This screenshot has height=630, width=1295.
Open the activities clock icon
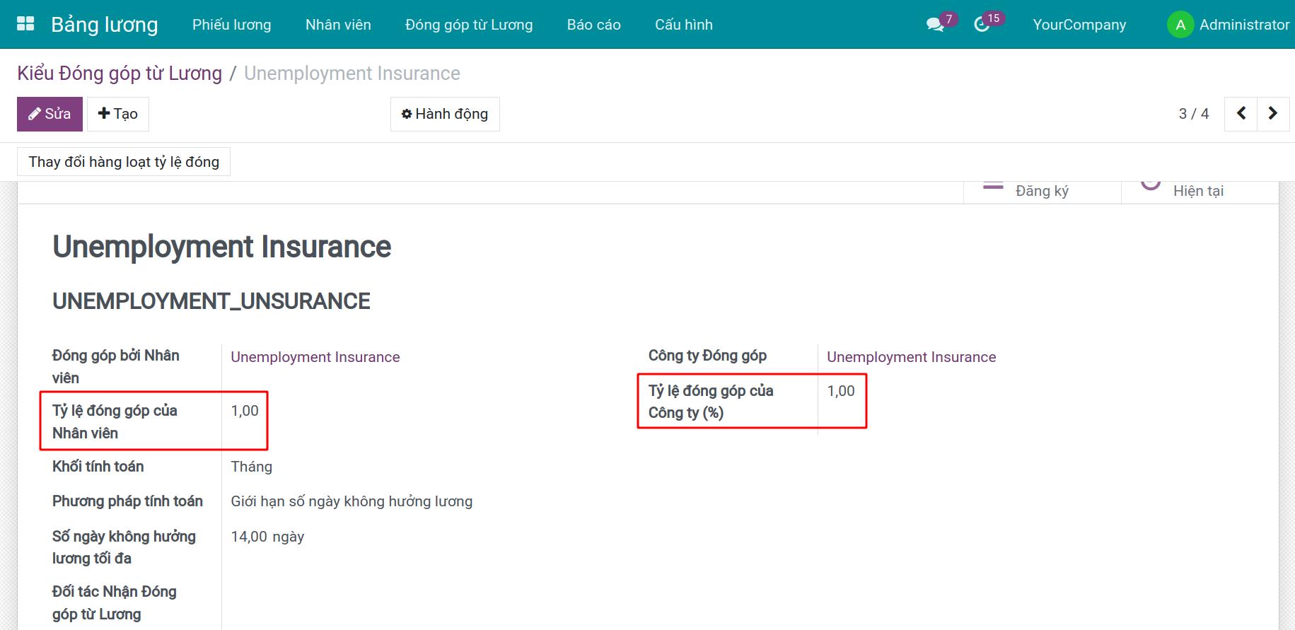tap(982, 25)
